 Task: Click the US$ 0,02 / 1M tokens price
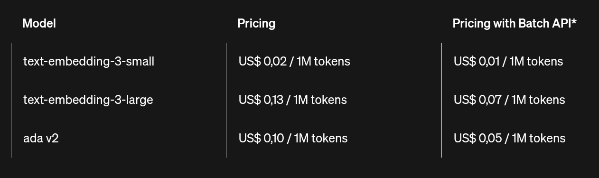click(294, 61)
